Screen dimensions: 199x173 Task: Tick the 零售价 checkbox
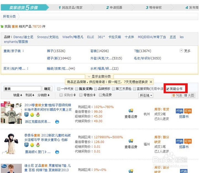coord(81,95)
